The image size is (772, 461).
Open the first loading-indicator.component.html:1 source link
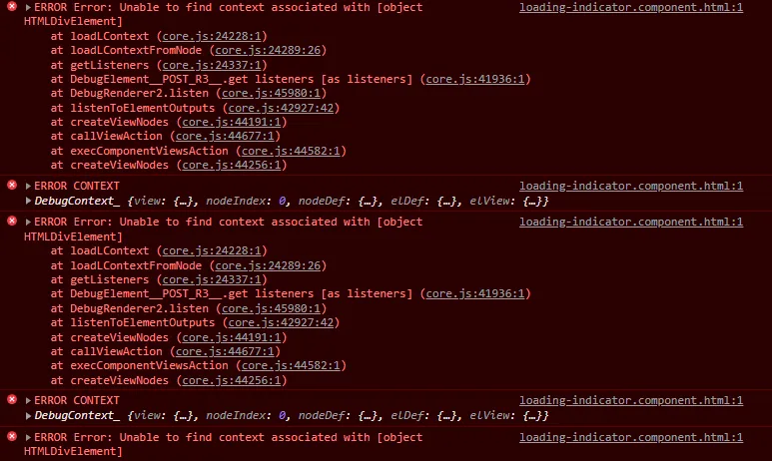click(x=631, y=7)
